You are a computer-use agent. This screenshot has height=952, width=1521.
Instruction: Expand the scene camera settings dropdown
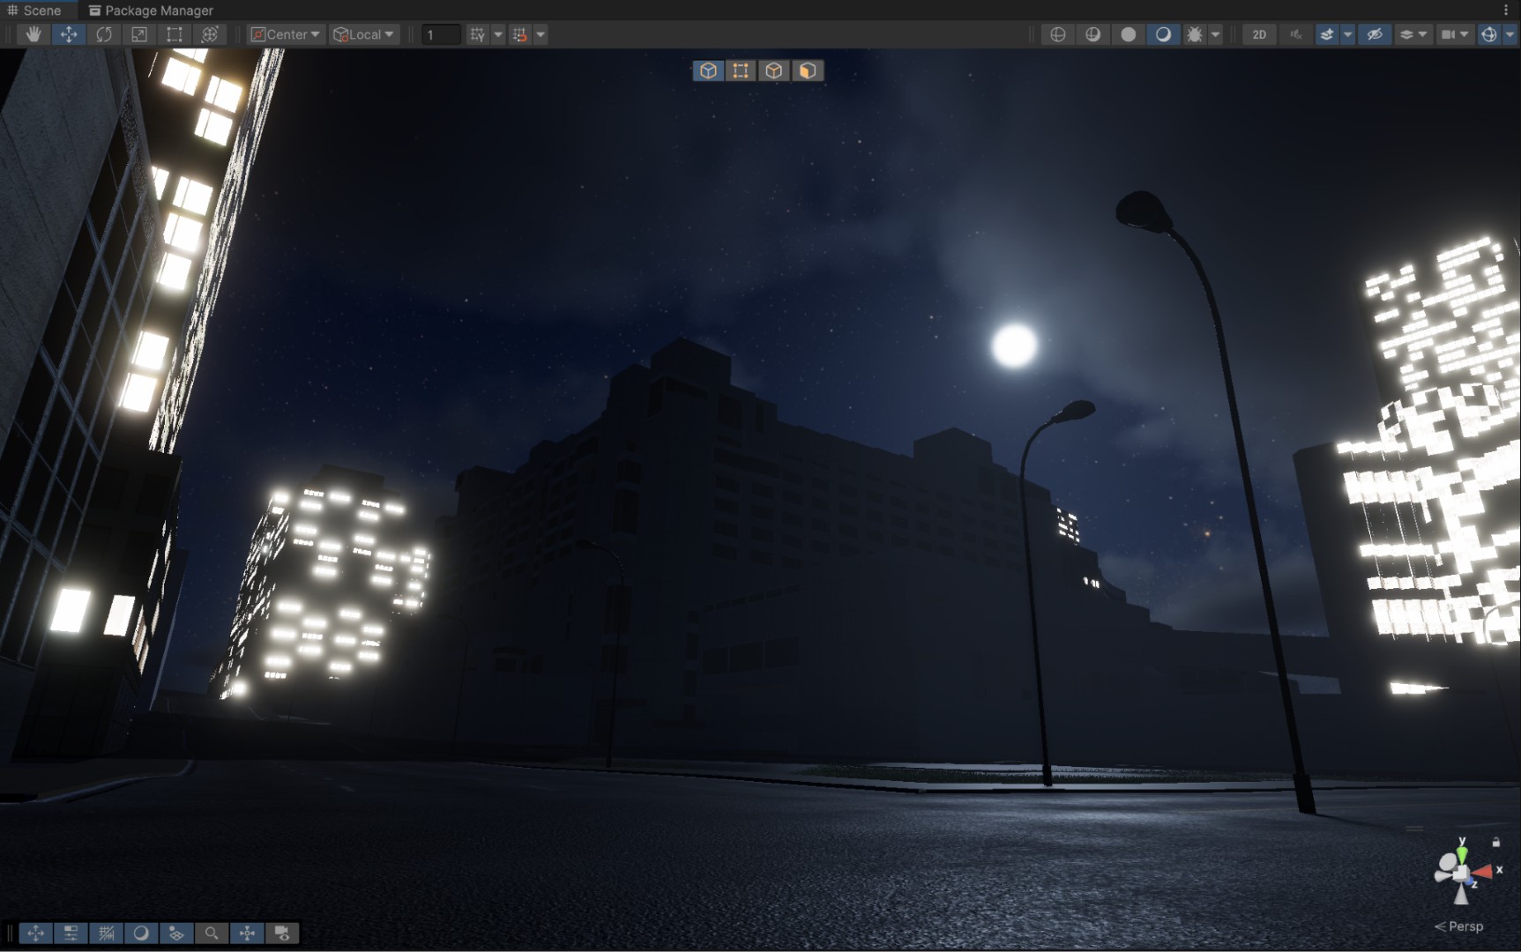coord(1465,34)
